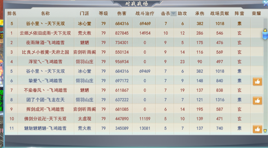Click player name 比良乄小板凳-天府之国

45,52
